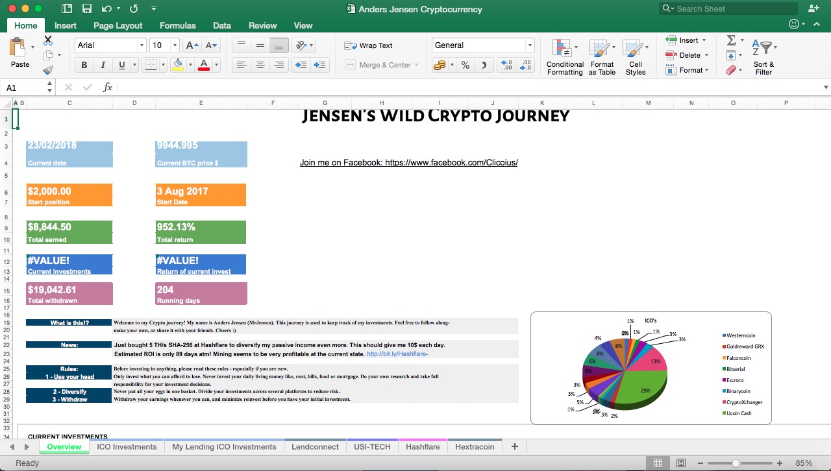Screen dimensions: 831x471
Task: Click the Redo arrow icon
Action: (x=134, y=9)
